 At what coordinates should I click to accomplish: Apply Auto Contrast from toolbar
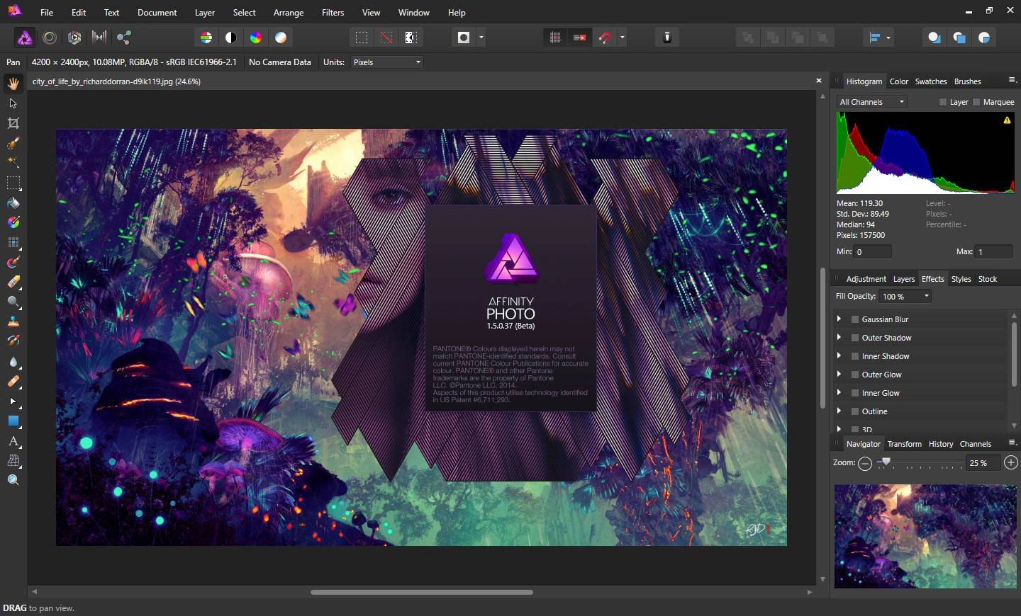click(x=231, y=38)
